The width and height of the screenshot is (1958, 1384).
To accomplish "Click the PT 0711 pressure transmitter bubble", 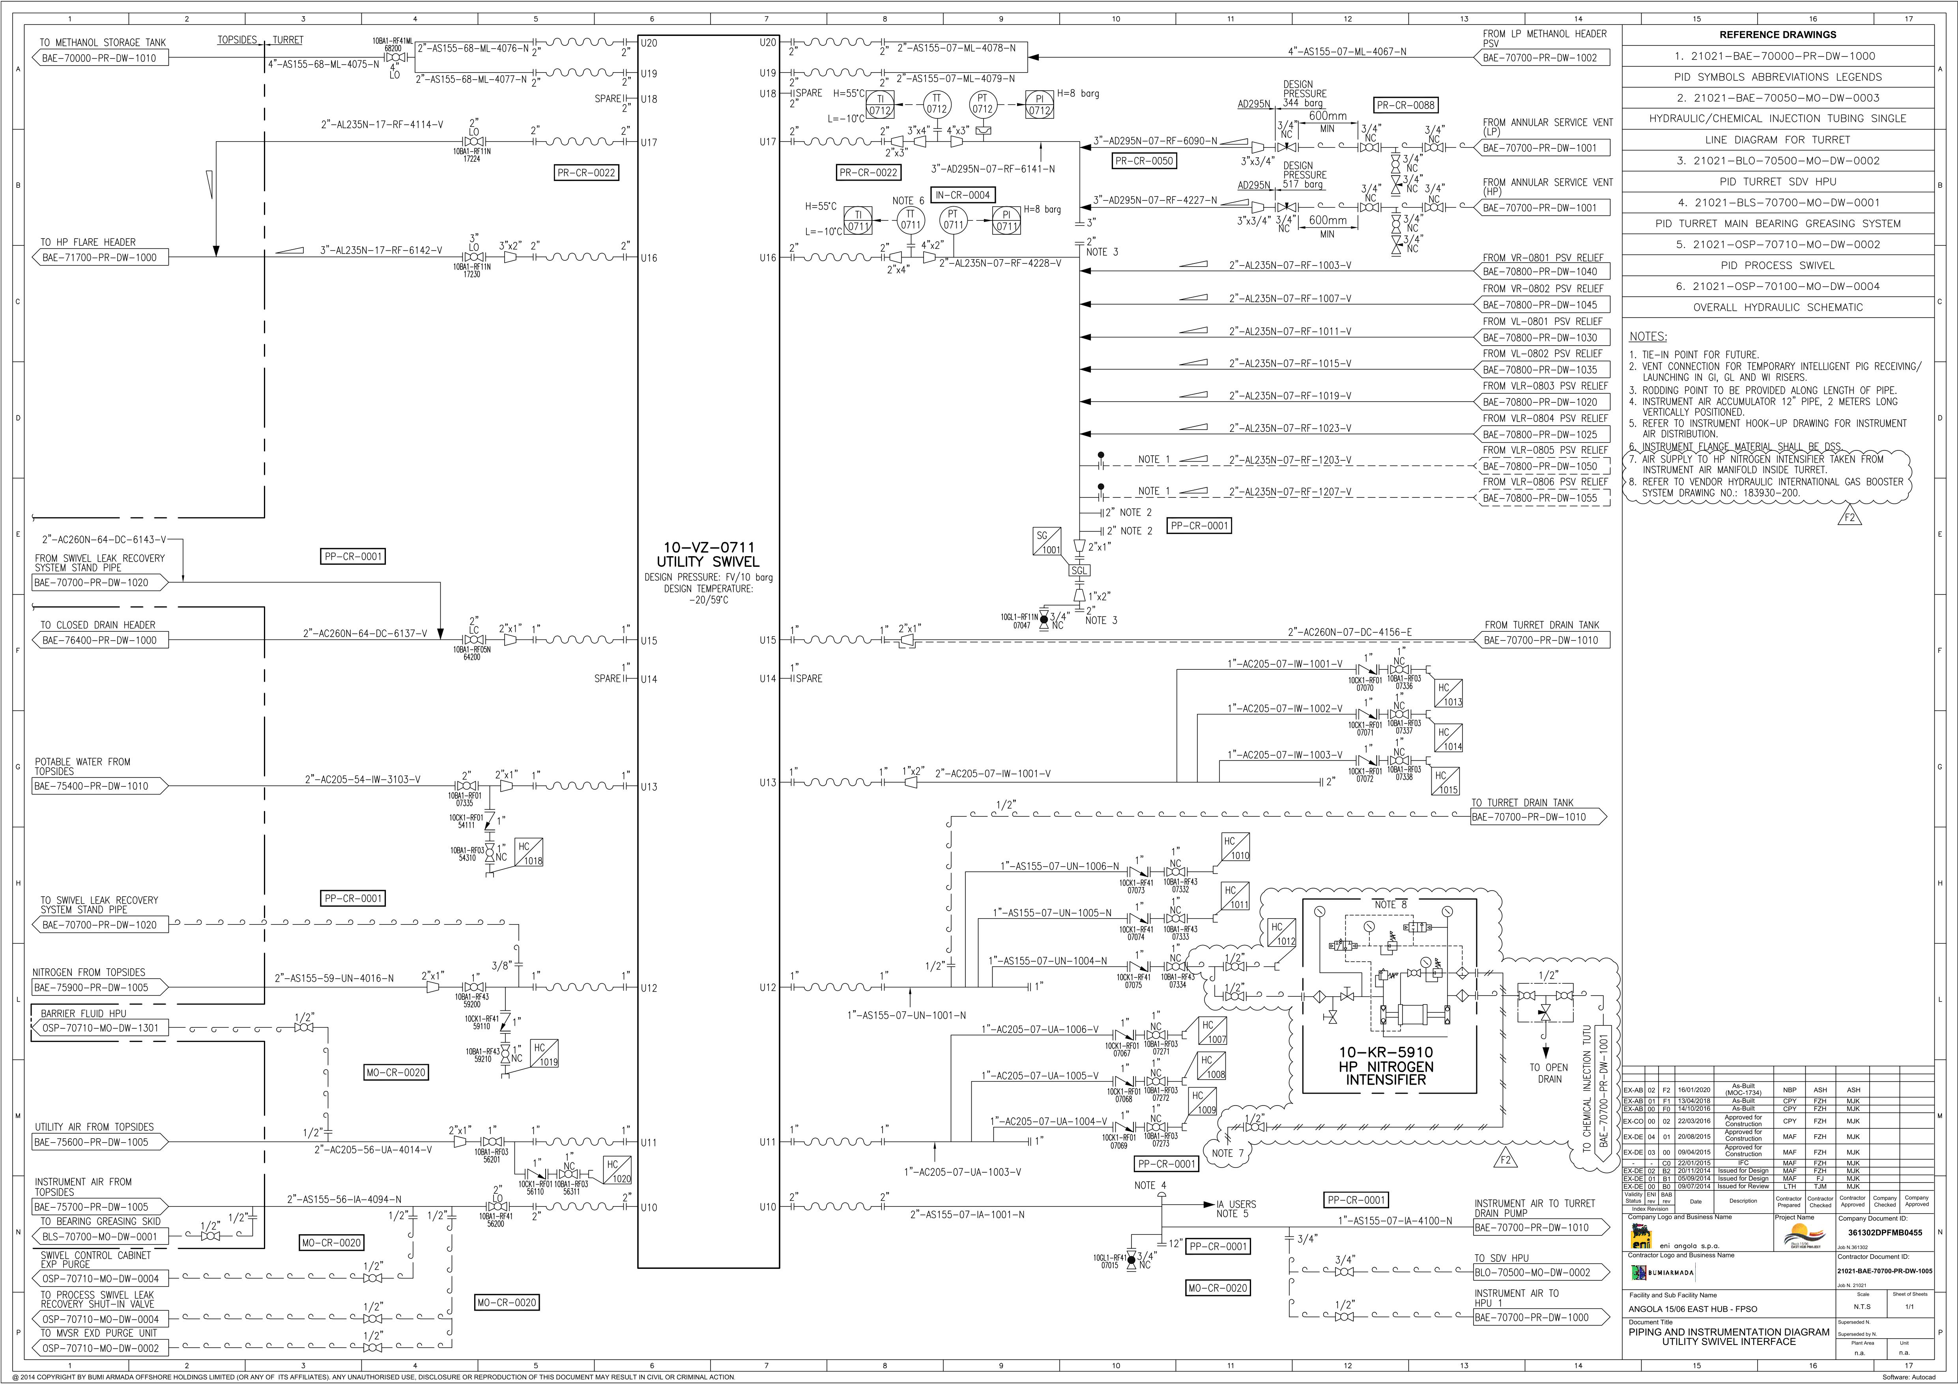I will click(x=954, y=220).
